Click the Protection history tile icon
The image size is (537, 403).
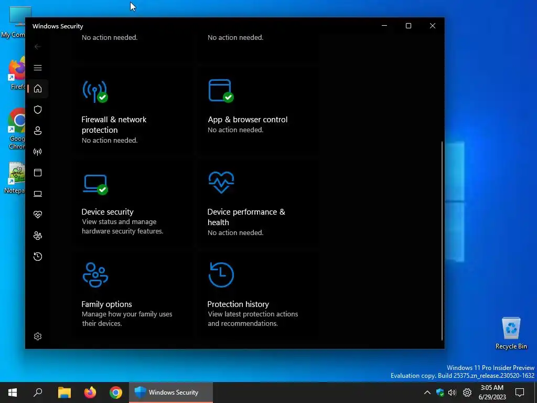coord(221,274)
